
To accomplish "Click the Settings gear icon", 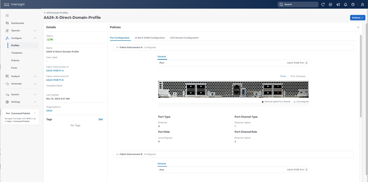I will (7, 102).
